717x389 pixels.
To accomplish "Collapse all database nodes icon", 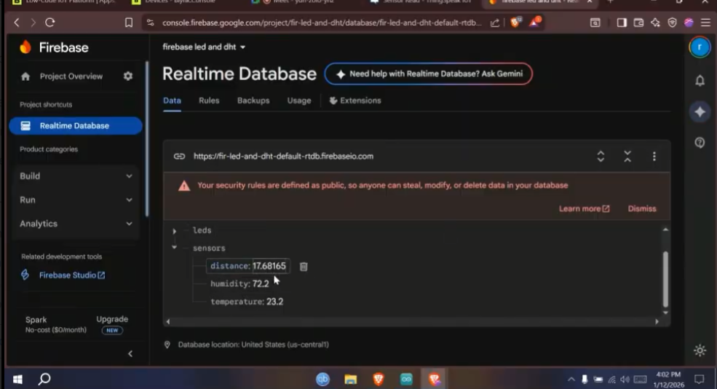I will [x=627, y=157].
